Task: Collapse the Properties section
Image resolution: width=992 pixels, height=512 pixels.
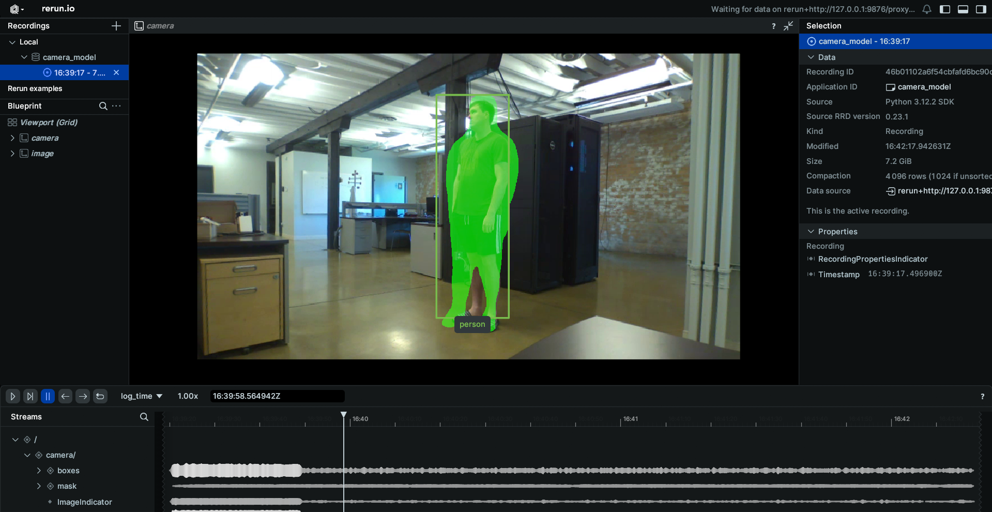Action: coord(811,232)
